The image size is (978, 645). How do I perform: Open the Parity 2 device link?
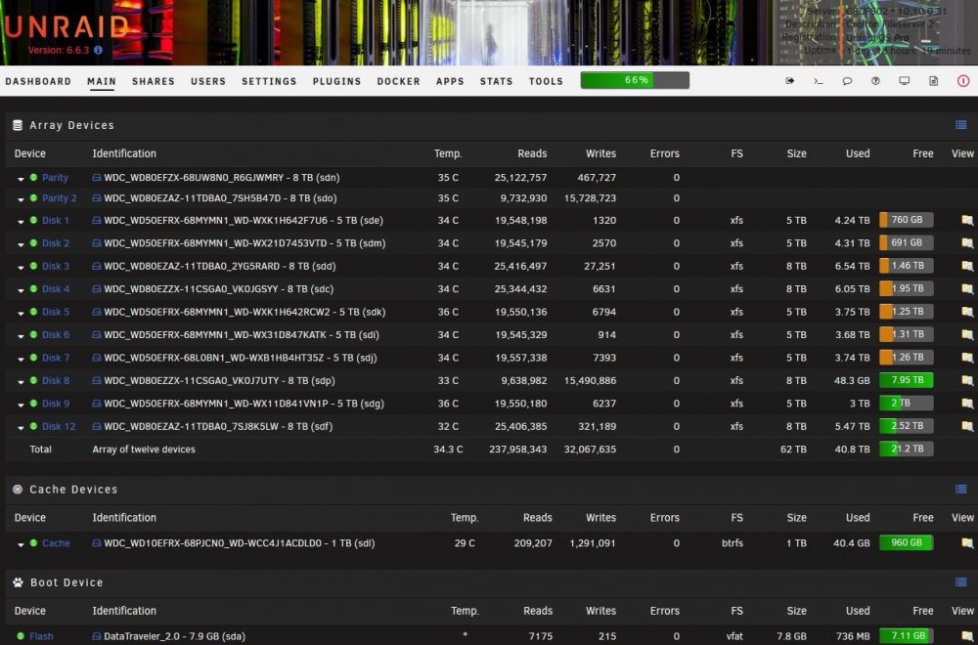[x=60, y=198]
